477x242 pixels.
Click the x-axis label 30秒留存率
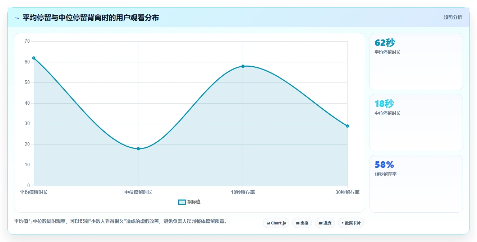[348, 193]
